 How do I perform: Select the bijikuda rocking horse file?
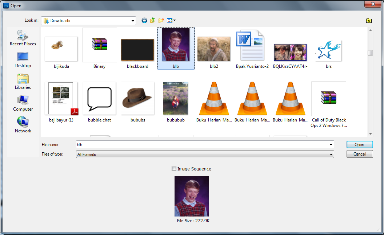61,52
